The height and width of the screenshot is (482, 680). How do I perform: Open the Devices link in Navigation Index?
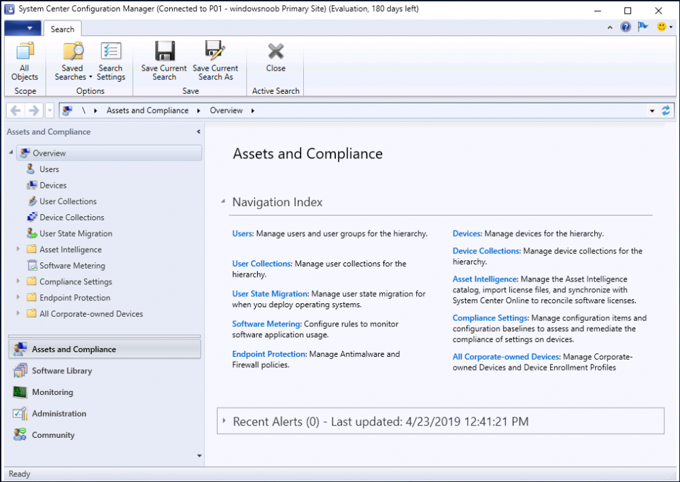466,234
